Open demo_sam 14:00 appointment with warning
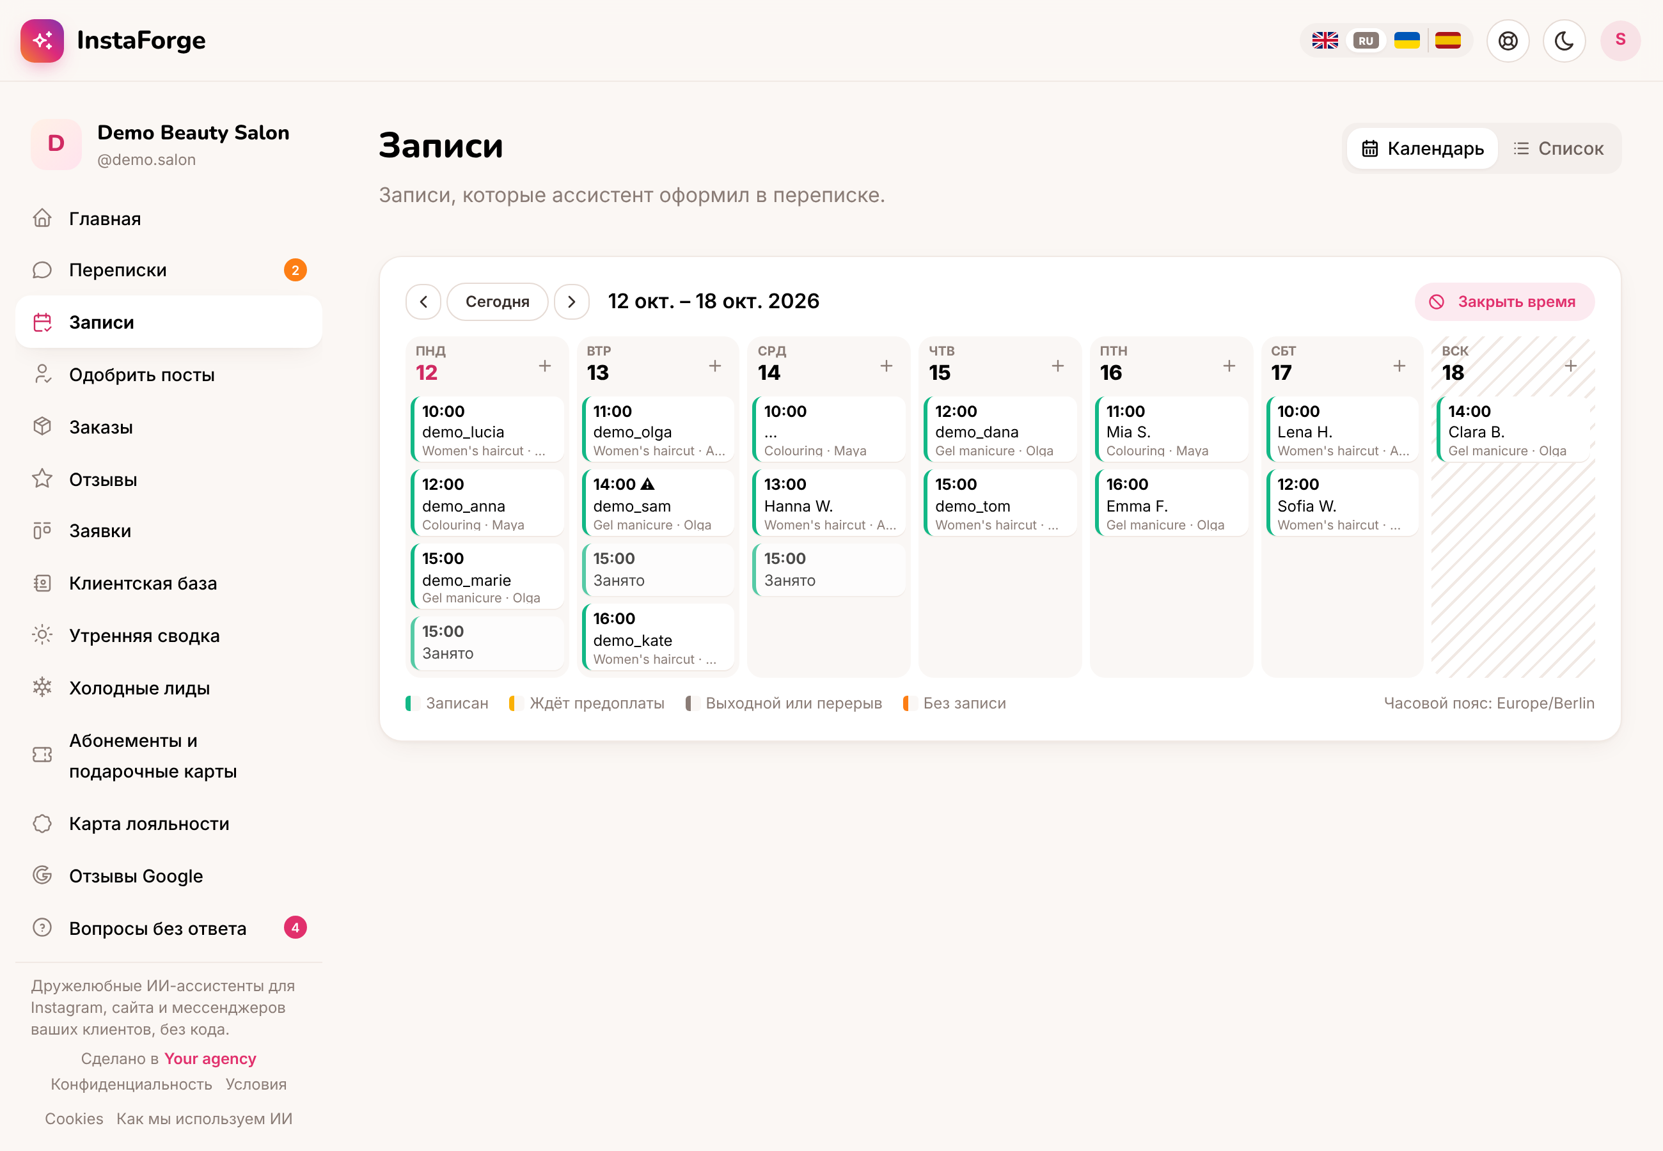 click(658, 503)
